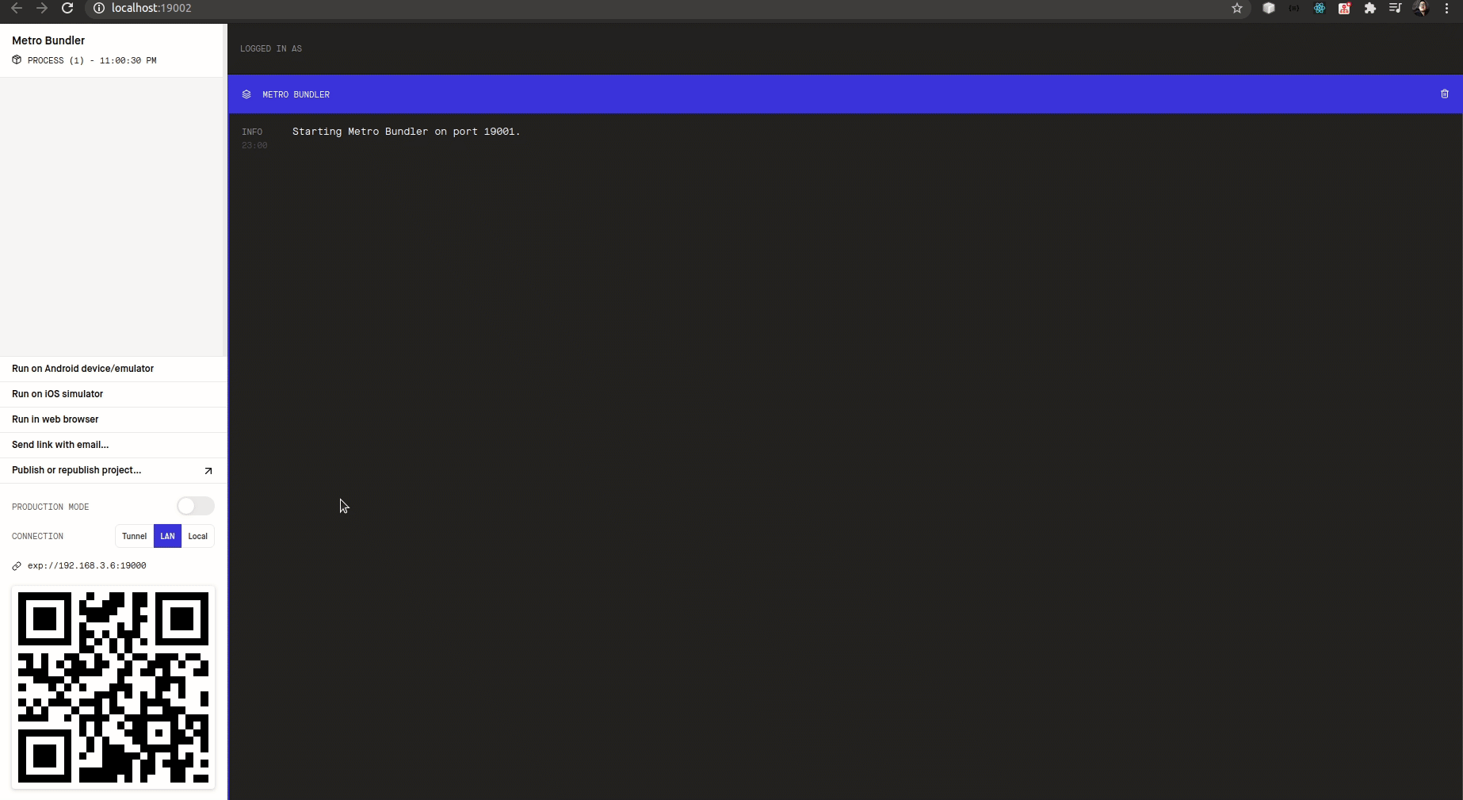Select Local connection type
Viewport: 1463px width, 800px height.
pyautogui.click(x=197, y=536)
